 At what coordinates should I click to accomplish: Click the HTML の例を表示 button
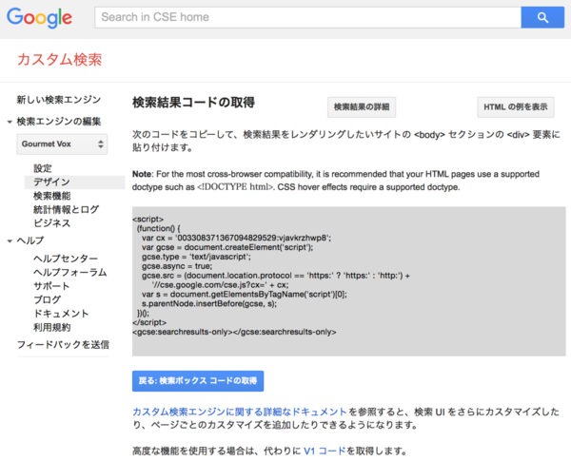(516, 107)
